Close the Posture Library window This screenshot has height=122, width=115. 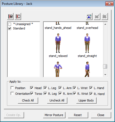pos(109,4)
